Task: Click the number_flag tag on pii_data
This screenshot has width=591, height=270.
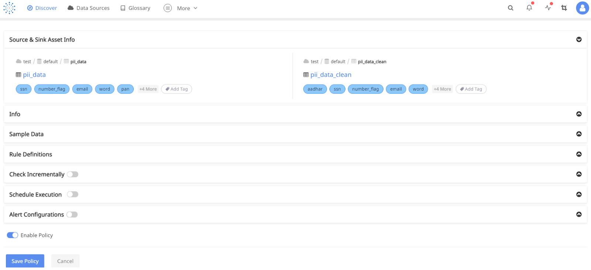Action: 52,89
